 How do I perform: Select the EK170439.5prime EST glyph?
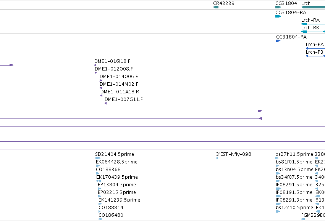click(99, 181)
